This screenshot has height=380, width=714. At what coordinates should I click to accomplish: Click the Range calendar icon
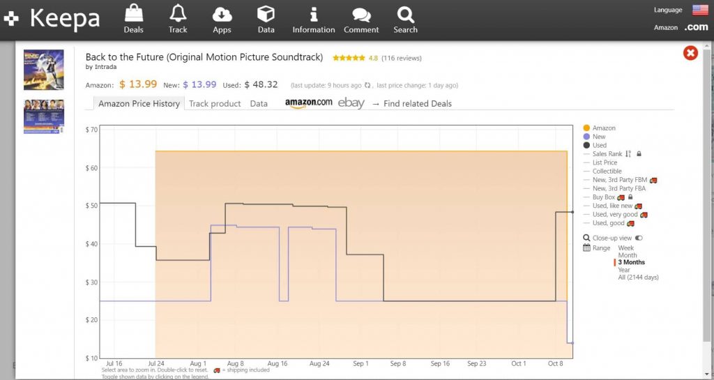[586, 248]
